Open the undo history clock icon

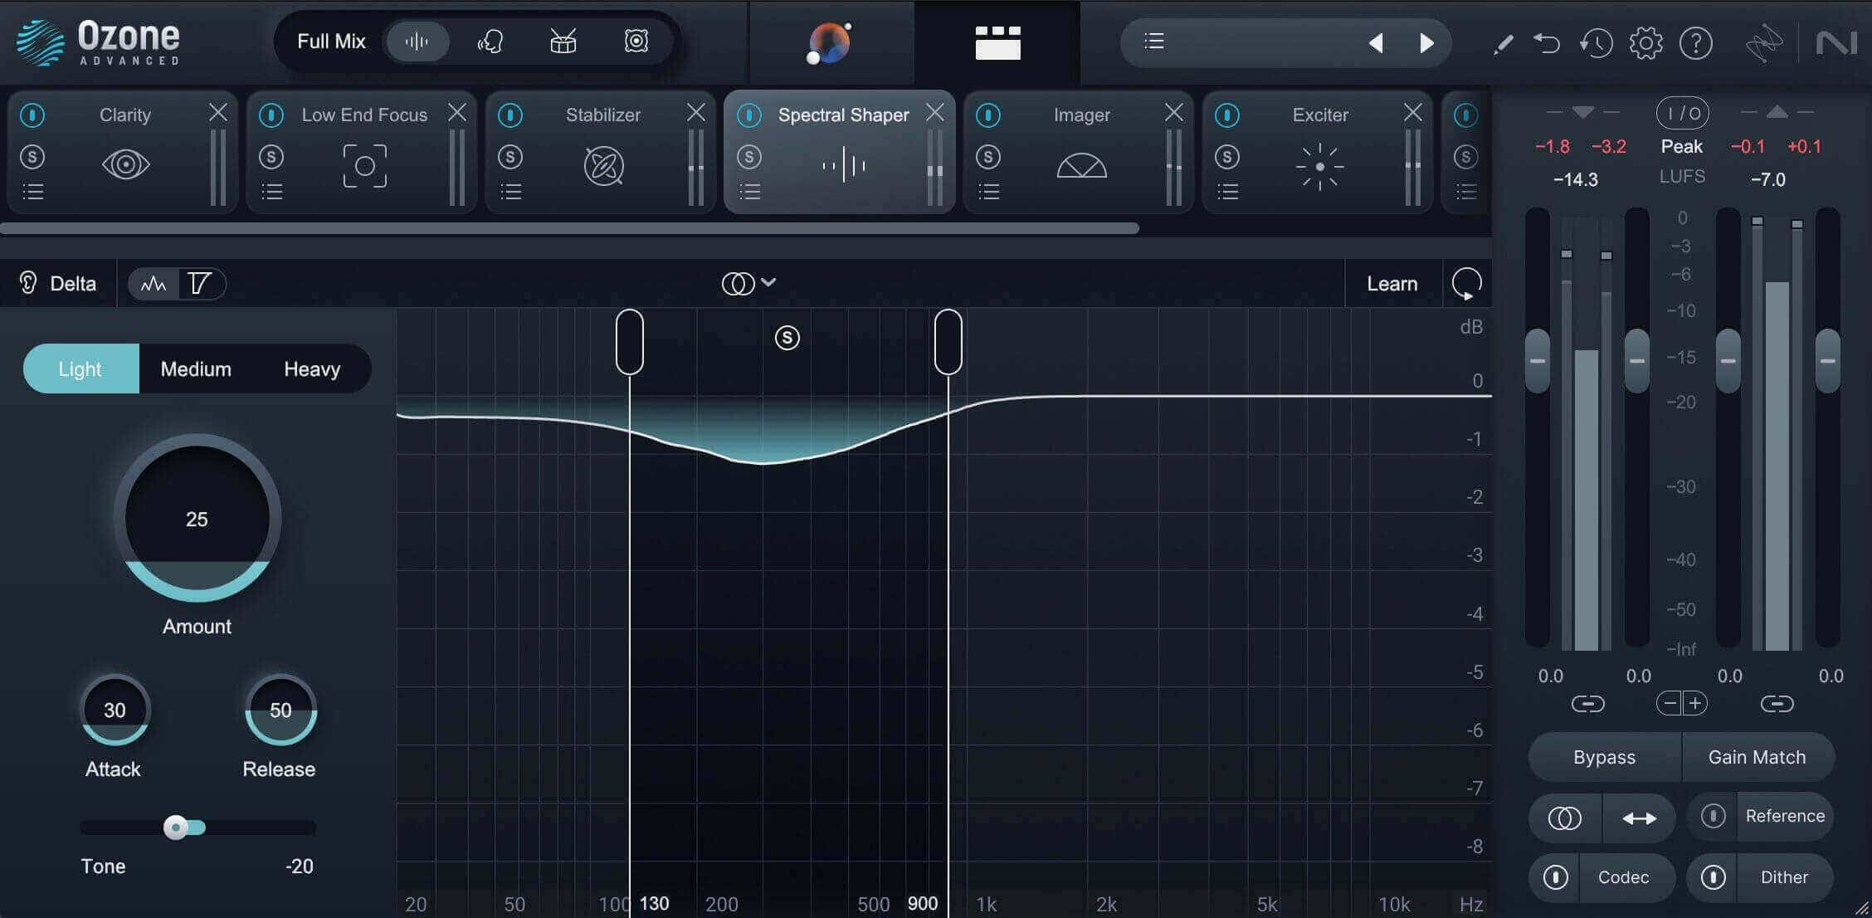(1597, 42)
